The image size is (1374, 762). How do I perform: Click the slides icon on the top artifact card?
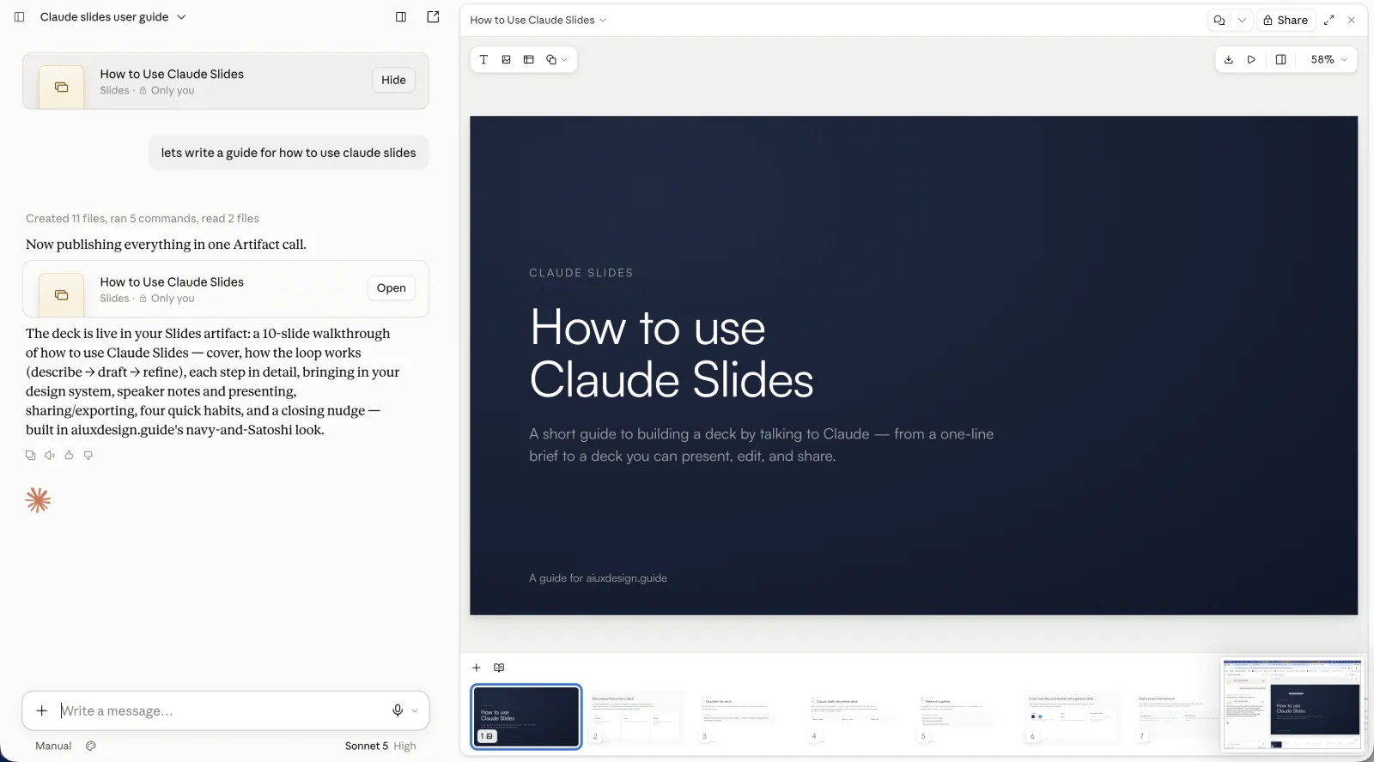tap(62, 87)
